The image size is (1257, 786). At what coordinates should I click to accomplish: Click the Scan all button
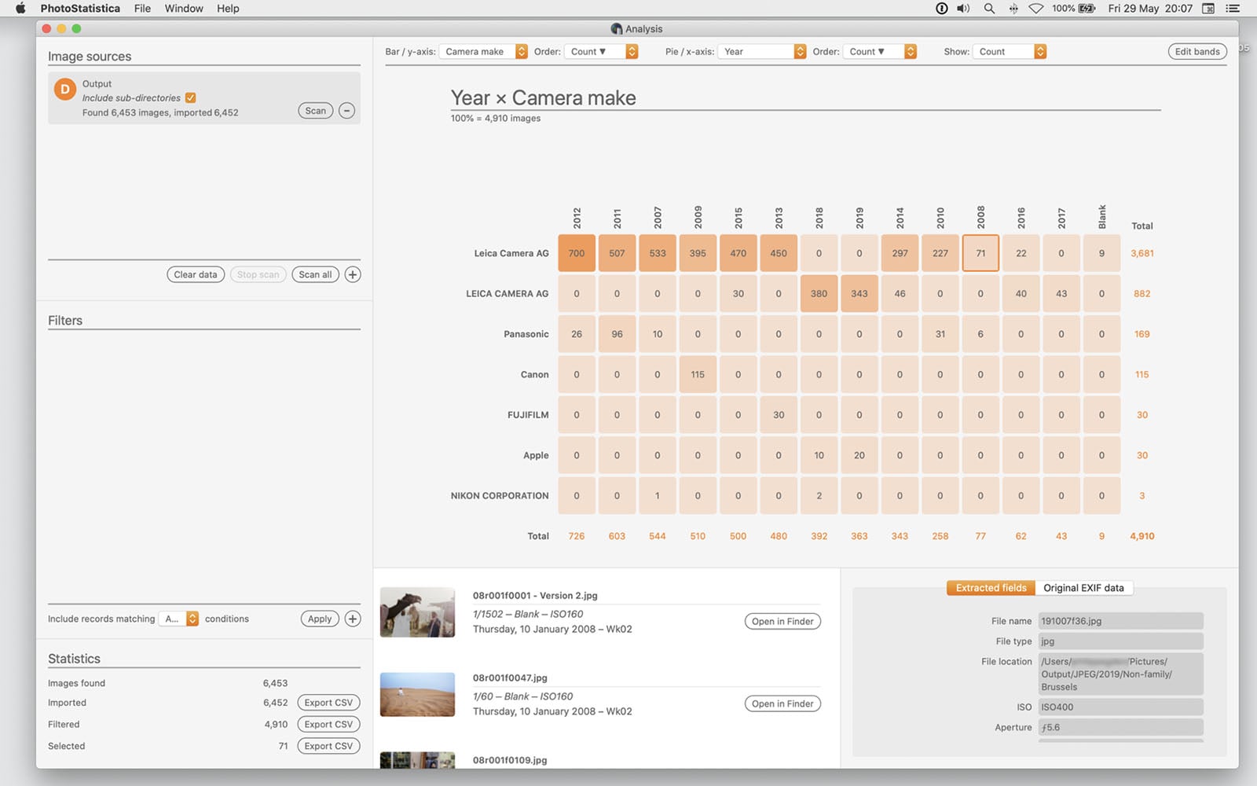pyautogui.click(x=315, y=274)
